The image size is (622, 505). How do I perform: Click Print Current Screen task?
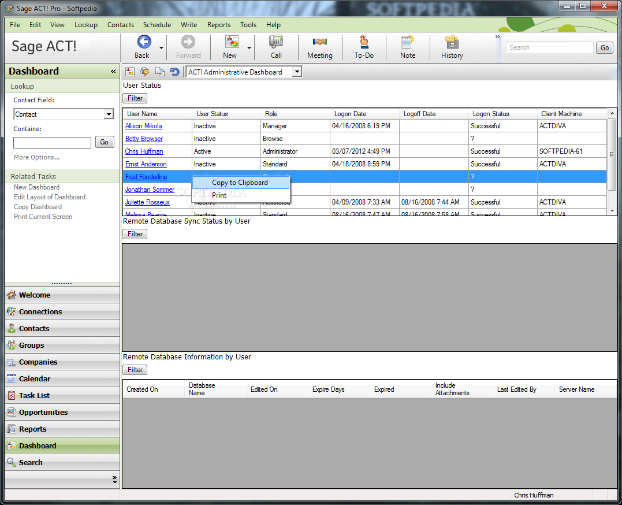point(43,217)
